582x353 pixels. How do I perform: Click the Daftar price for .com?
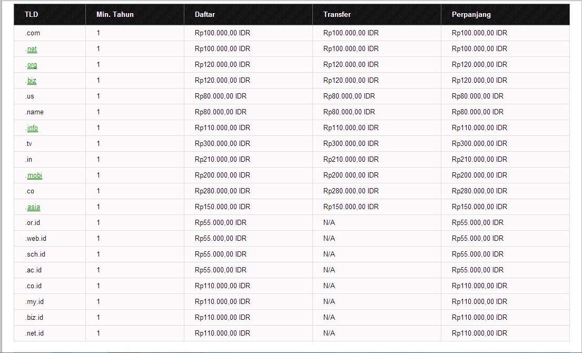tap(222, 33)
